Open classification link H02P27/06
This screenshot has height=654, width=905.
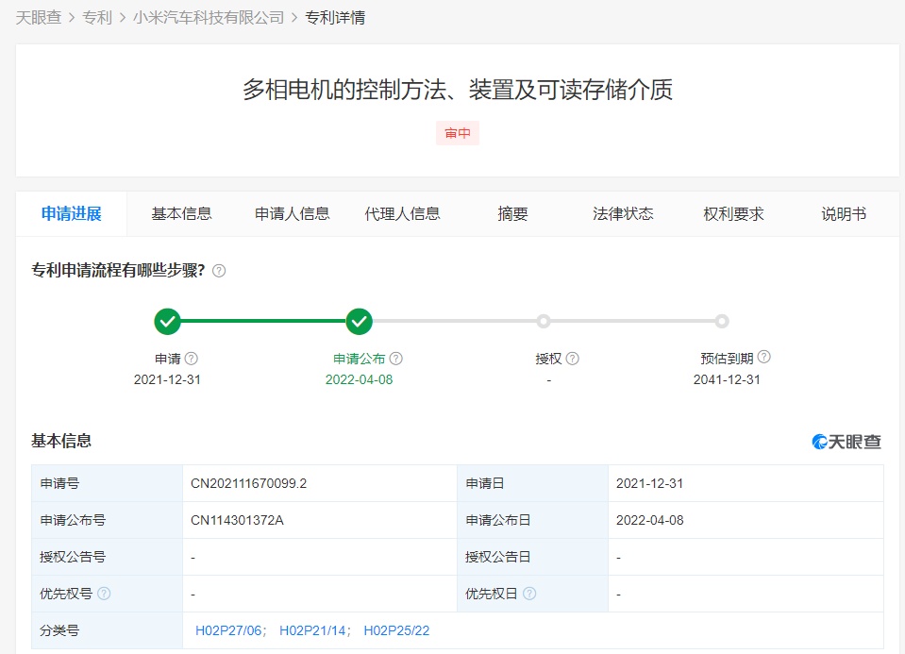click(x=228, y=630)
